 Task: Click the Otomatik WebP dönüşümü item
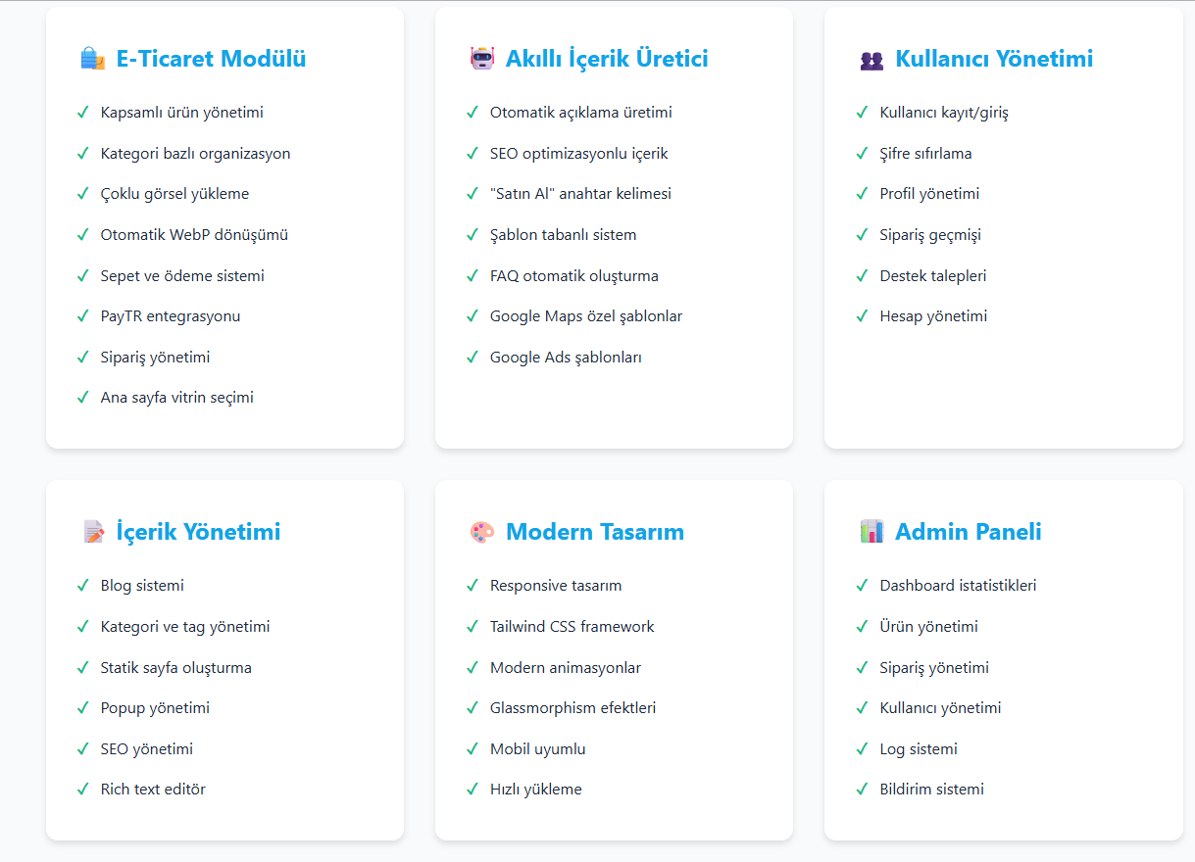194,235
